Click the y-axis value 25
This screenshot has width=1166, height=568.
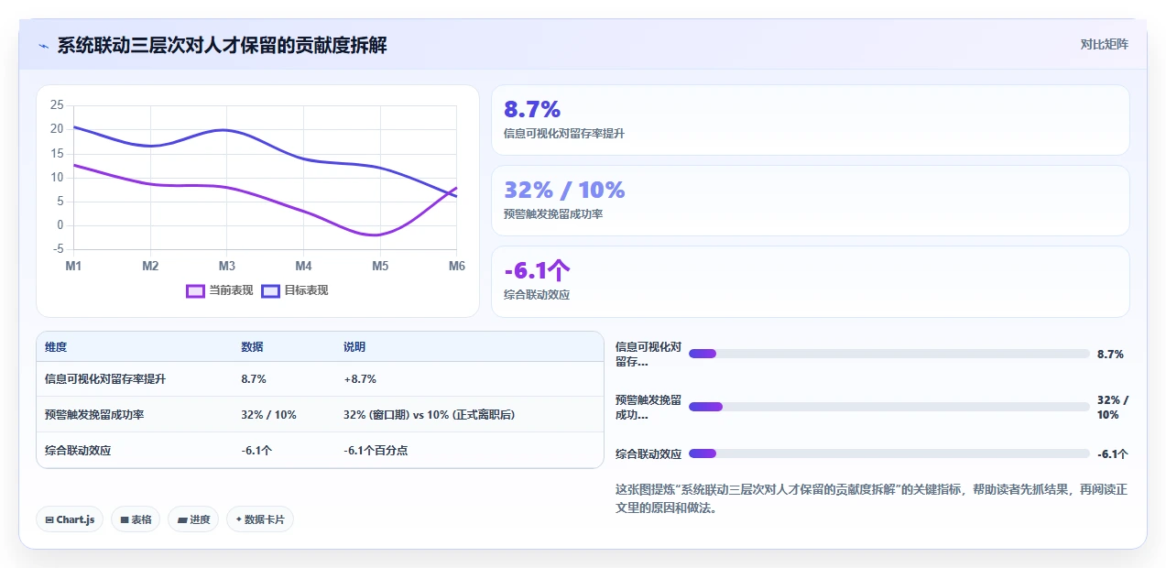[x=57, y=104]
